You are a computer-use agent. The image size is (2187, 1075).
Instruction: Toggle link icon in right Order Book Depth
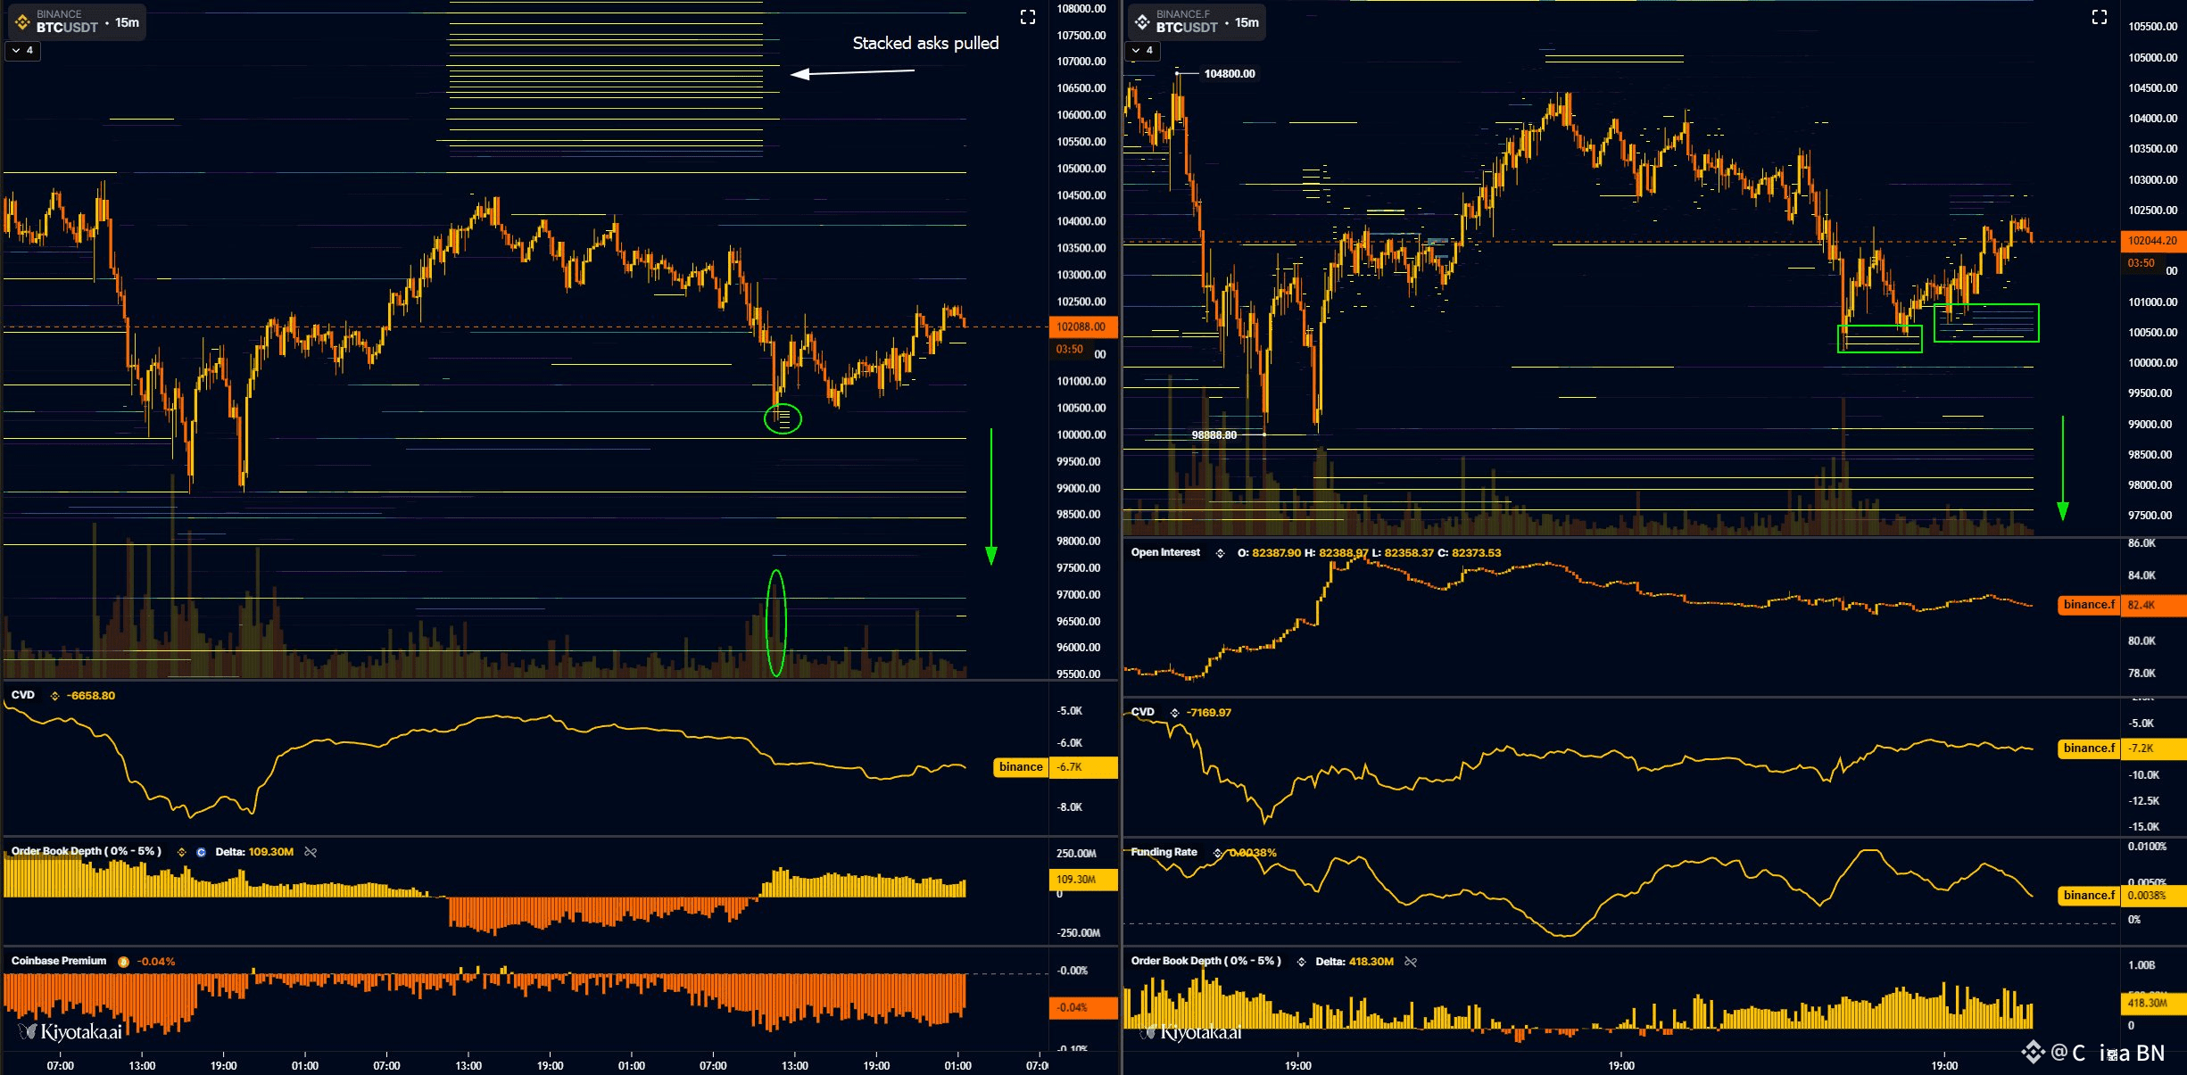[1410, 962]
